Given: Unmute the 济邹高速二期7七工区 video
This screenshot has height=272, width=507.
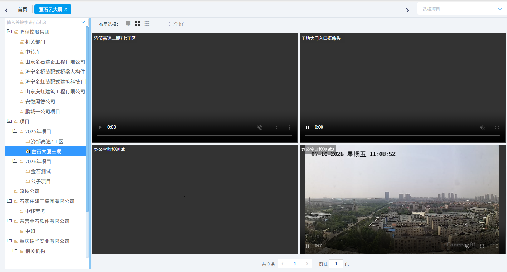Looking at the screenshot, I should (x=260, y=127).
